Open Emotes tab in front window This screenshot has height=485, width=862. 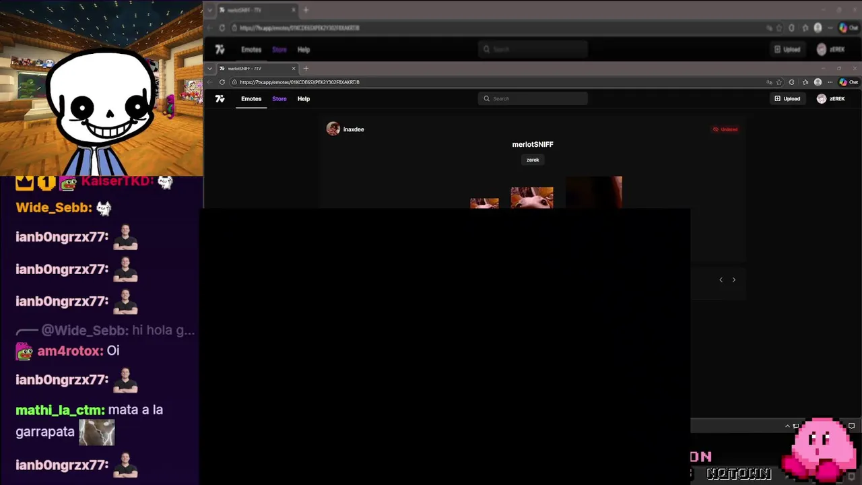tap(251, 99)
